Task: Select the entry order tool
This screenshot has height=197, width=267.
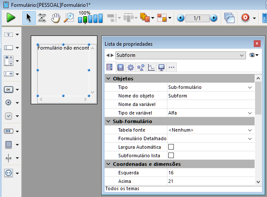Action: click(42, 18)
